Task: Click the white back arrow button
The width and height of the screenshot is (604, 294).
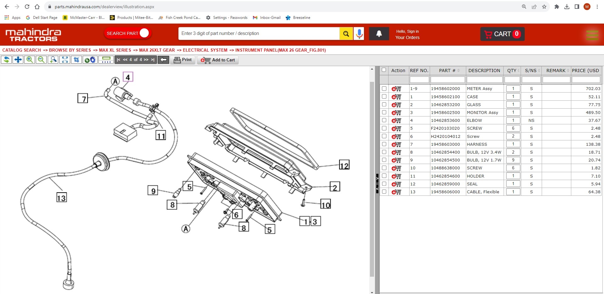Action: (x=163, y=60)
